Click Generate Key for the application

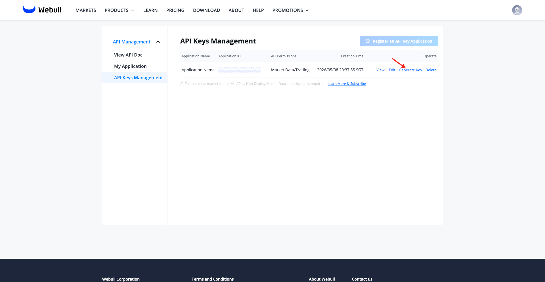[x=410, y=70]
